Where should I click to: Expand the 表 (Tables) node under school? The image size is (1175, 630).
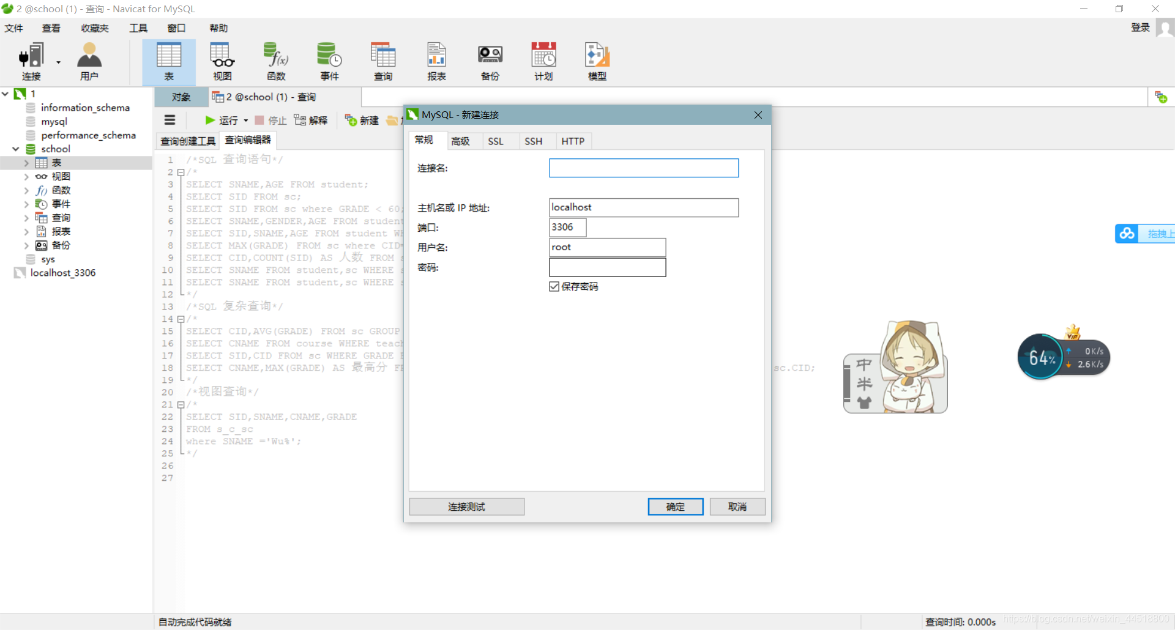[x=26, y=163]
